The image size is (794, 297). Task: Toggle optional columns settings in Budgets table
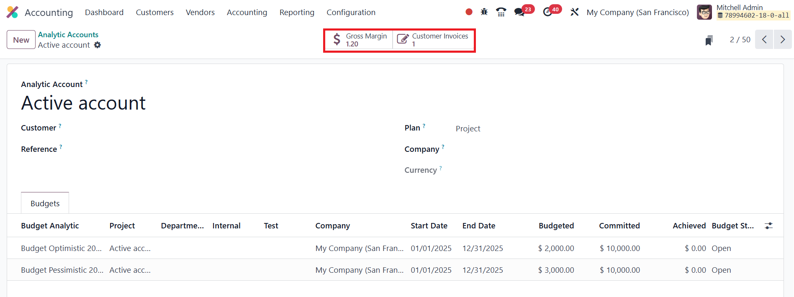click(768, 226)
